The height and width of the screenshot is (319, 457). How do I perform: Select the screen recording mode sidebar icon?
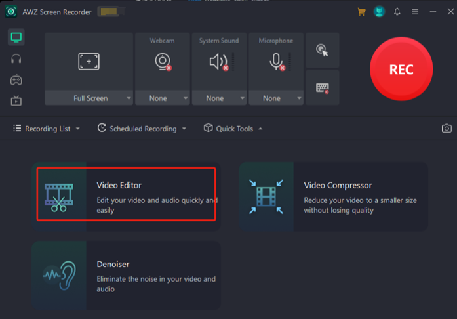coord(16,37)
